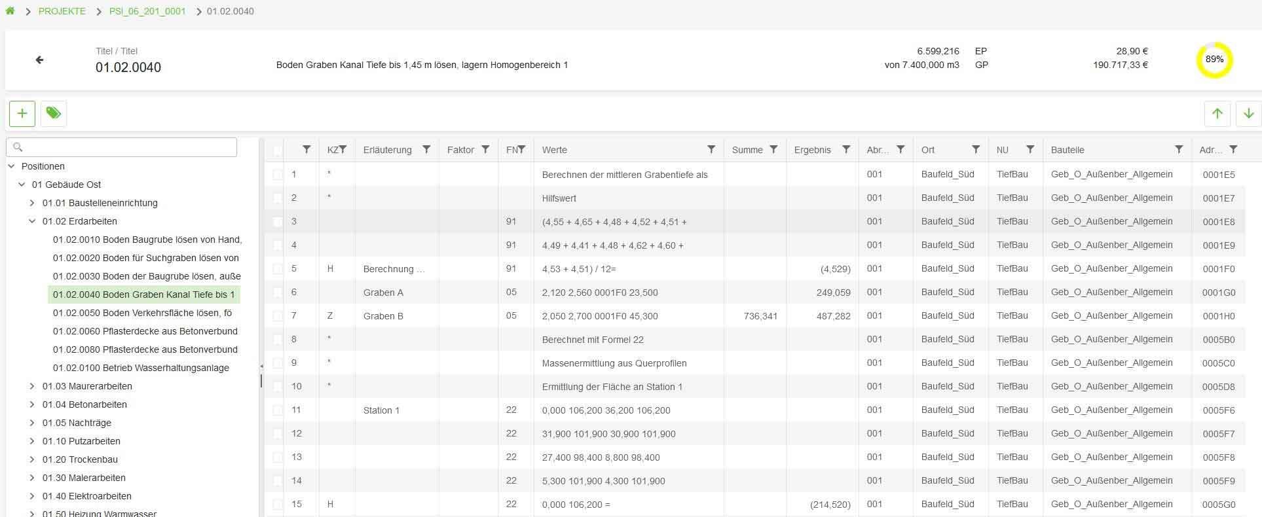Add a new row with plus button
This screenshot has width=1262, height=517.
pyautogui.click(x=22, y=113)
